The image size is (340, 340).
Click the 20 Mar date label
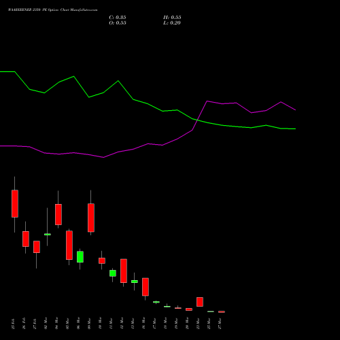[x=187, y=324]
